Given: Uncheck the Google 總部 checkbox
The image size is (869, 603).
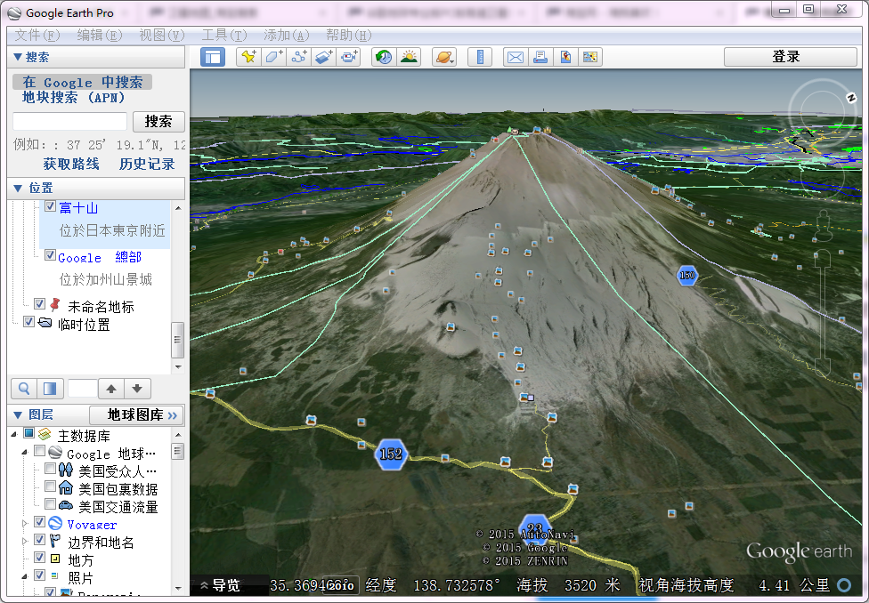Looking at the screenshot, I should click(x=50, y=255).
